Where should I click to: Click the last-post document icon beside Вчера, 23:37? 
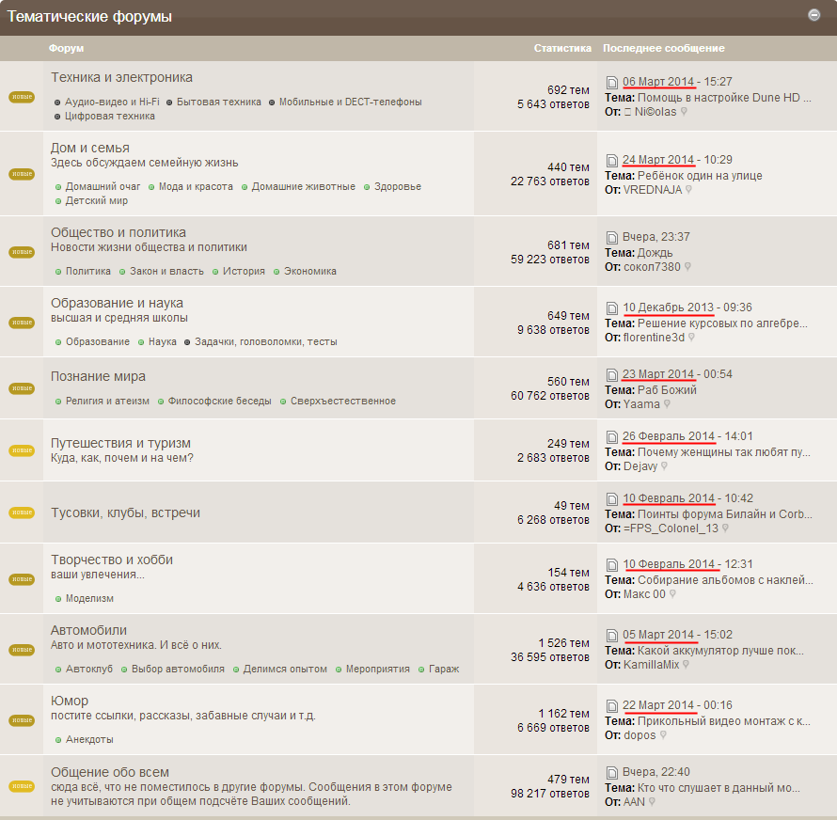[x=611, y=237]
